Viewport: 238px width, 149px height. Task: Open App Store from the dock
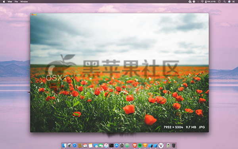click(117, 145)
